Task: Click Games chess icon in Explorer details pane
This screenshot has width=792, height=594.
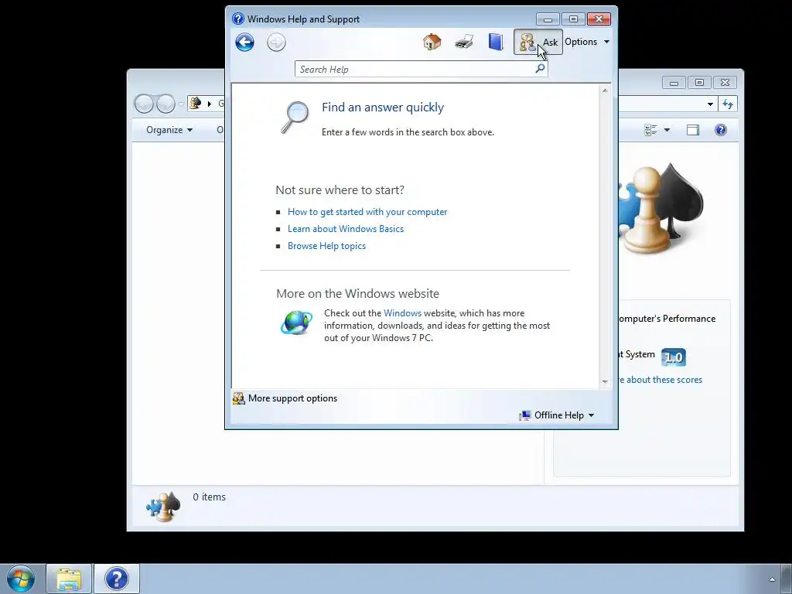Action: tap(163, 507)
